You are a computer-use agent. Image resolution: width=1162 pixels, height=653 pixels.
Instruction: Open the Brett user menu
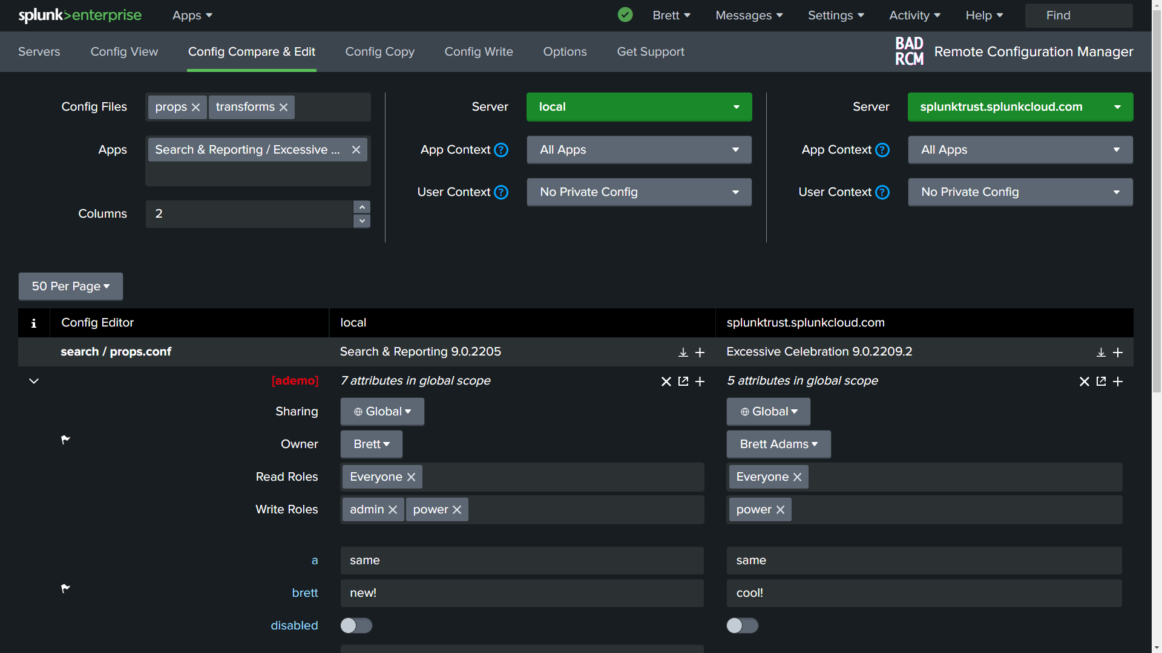671,15
